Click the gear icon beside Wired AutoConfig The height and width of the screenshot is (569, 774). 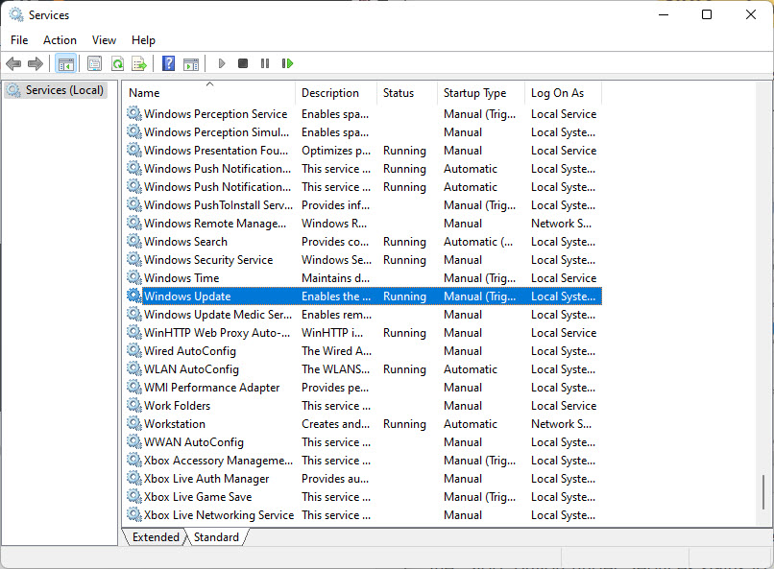click(133, 350)
